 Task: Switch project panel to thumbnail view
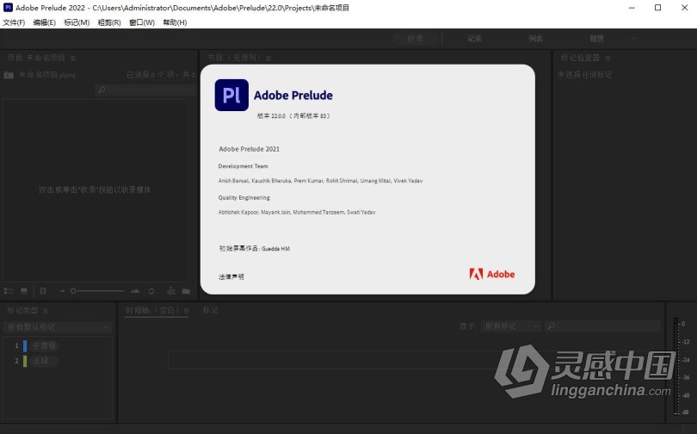[x=24, y=291]
